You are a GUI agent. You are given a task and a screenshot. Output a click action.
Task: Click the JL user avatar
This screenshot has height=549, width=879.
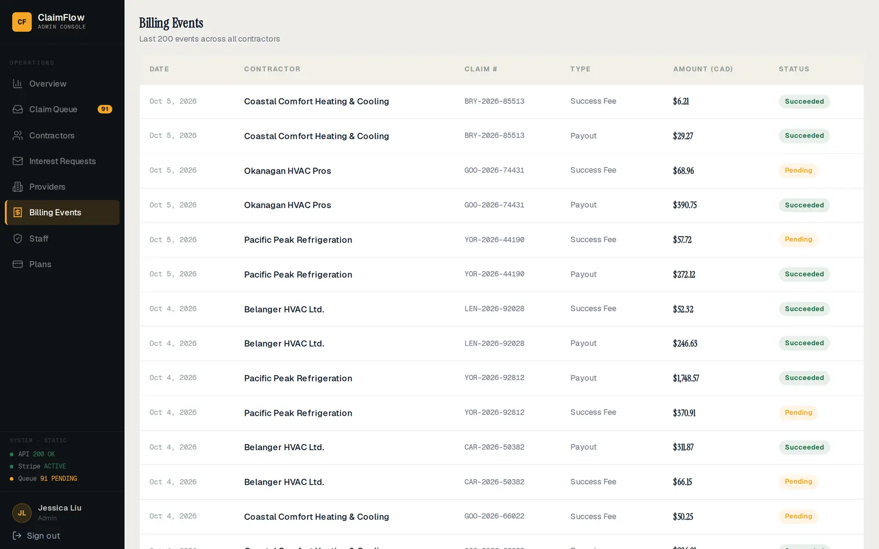pos(22,513)
